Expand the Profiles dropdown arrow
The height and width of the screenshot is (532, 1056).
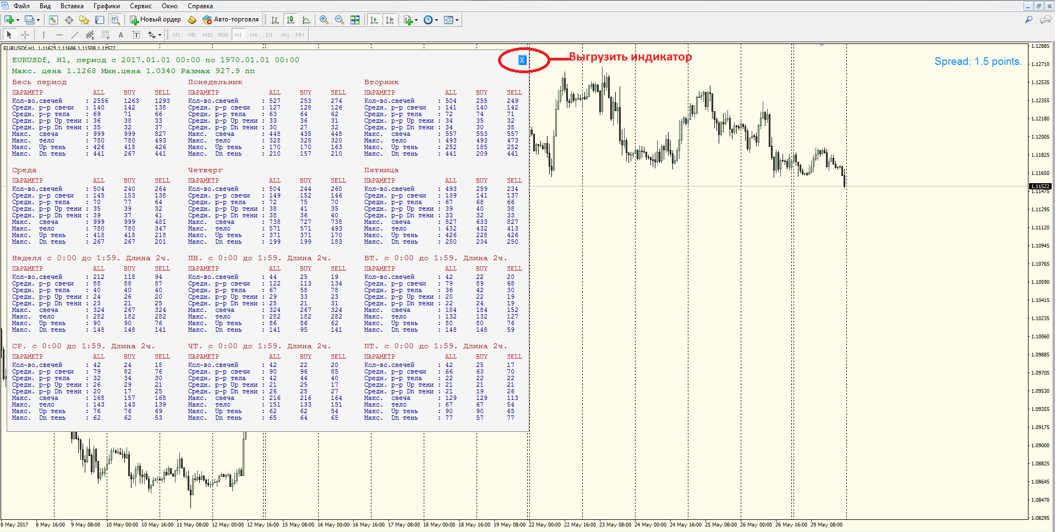(x=38, y=20)
